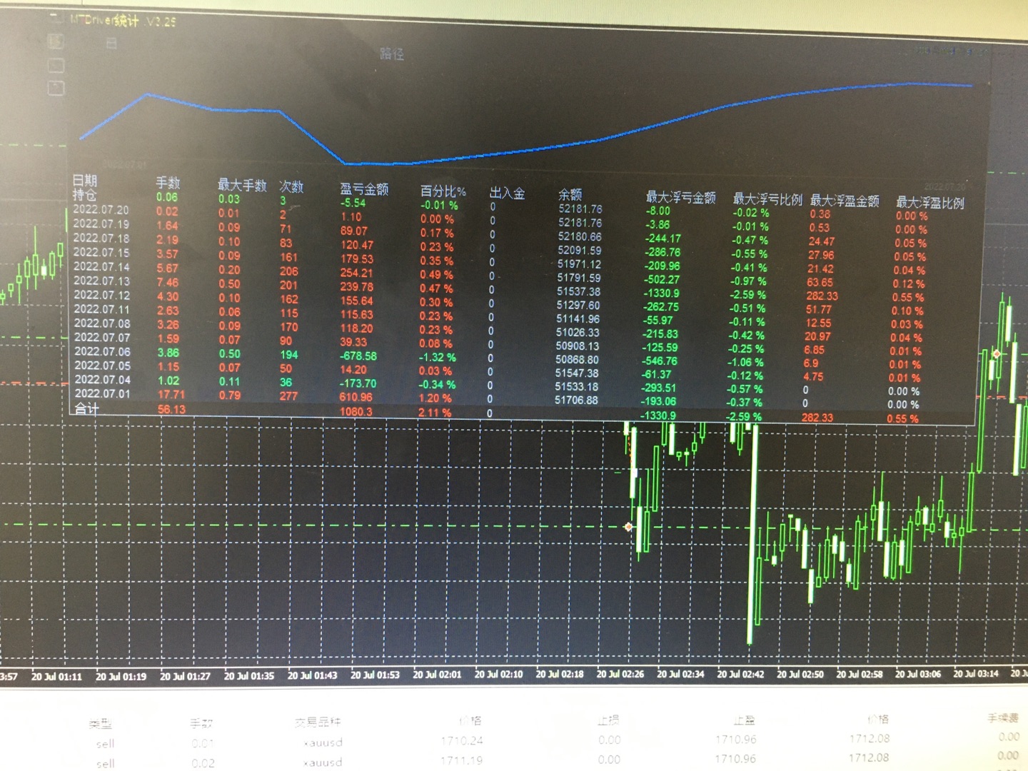This screenshot has height=771, width=1028.
Task: Click the MTDriver统计 V3.25 panel title
Action: (x=123, y=21)
